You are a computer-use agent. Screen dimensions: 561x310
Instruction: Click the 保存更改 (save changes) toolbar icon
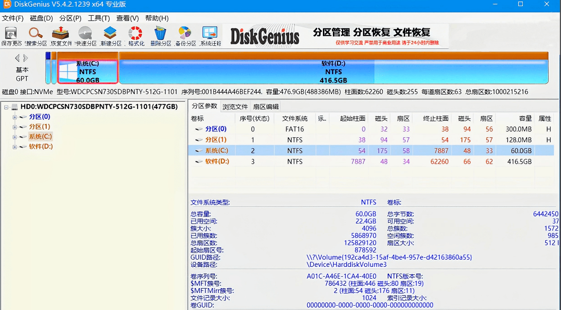tap(11, 34)
